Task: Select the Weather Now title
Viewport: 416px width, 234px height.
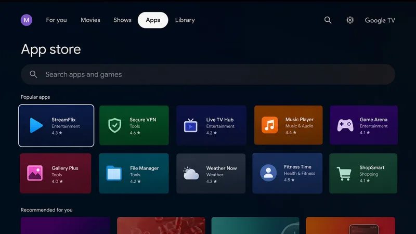Action: click(x=222, y=168)
